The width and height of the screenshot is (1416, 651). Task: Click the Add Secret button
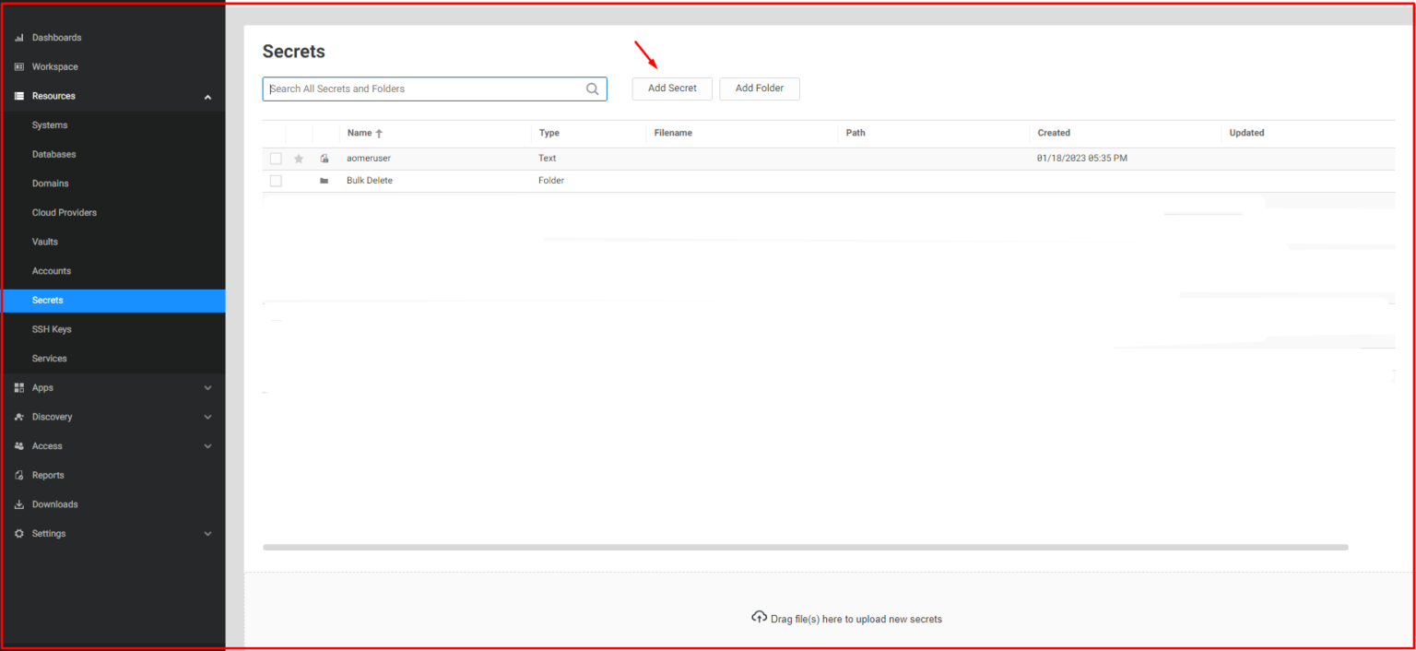pos(671,89)
